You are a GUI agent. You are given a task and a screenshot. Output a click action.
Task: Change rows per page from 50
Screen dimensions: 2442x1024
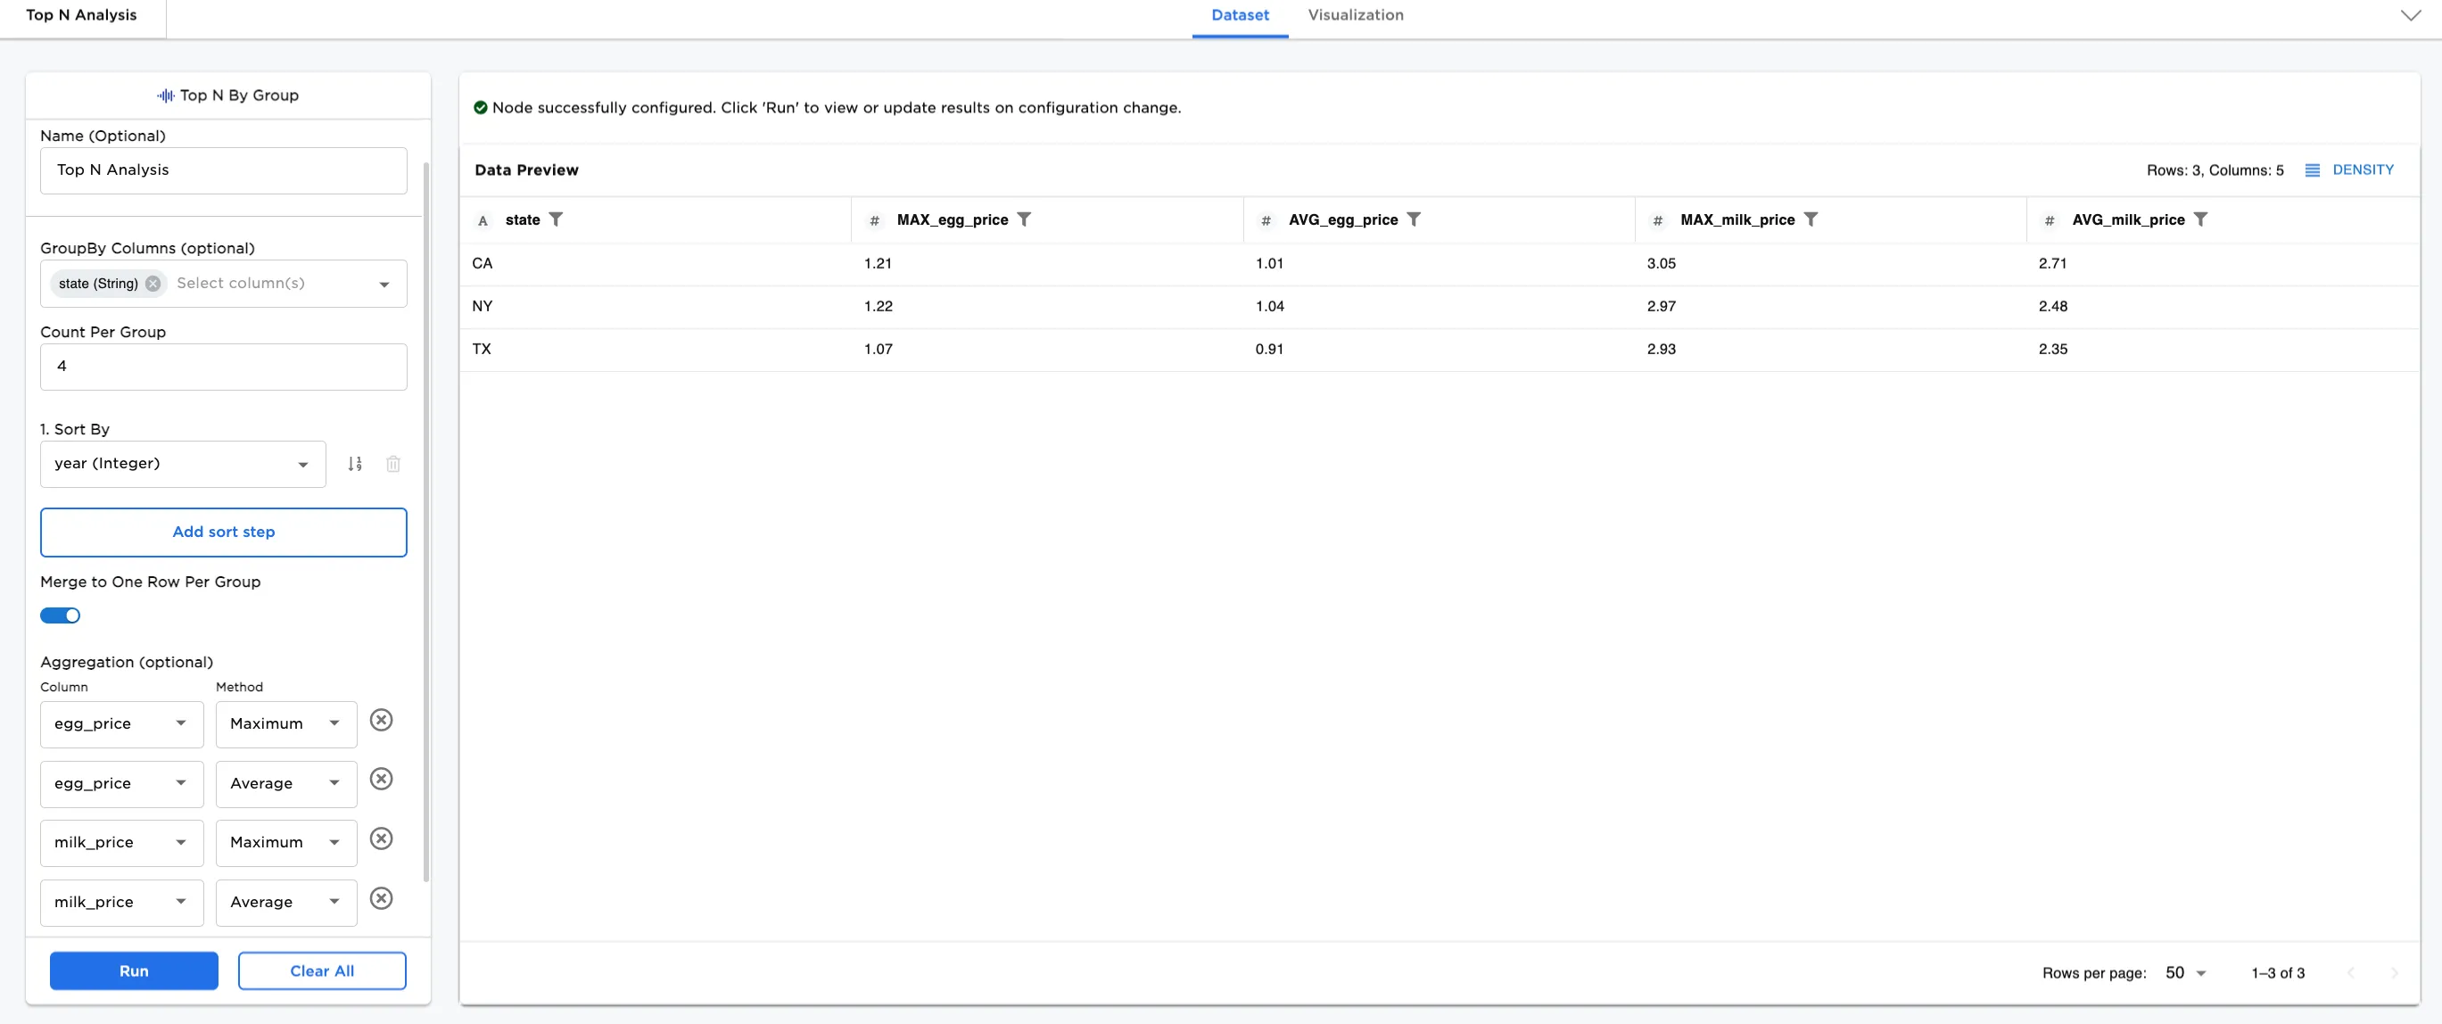click(2186, 973)
